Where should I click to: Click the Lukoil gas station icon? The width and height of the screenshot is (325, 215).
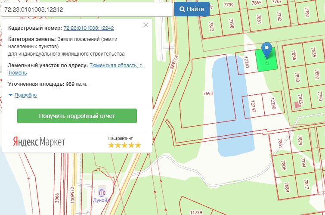point(102,192)
